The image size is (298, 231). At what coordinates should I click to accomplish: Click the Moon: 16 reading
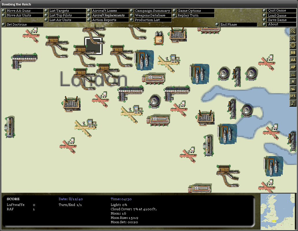coord(118,213)
